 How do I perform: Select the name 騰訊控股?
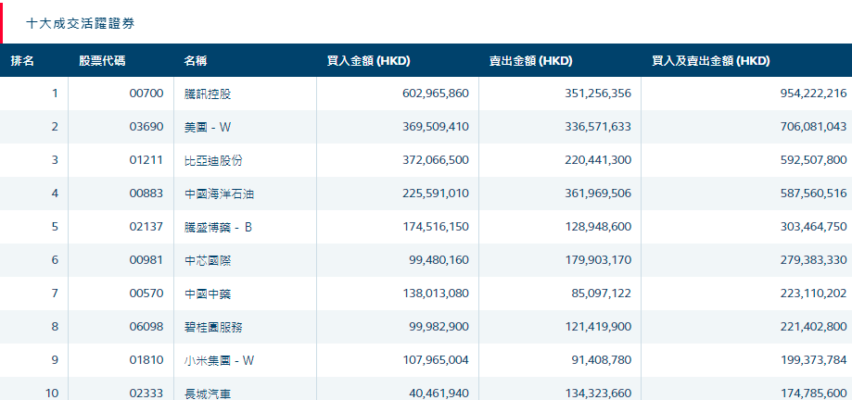pyautogui.click(x=208, y=94)
